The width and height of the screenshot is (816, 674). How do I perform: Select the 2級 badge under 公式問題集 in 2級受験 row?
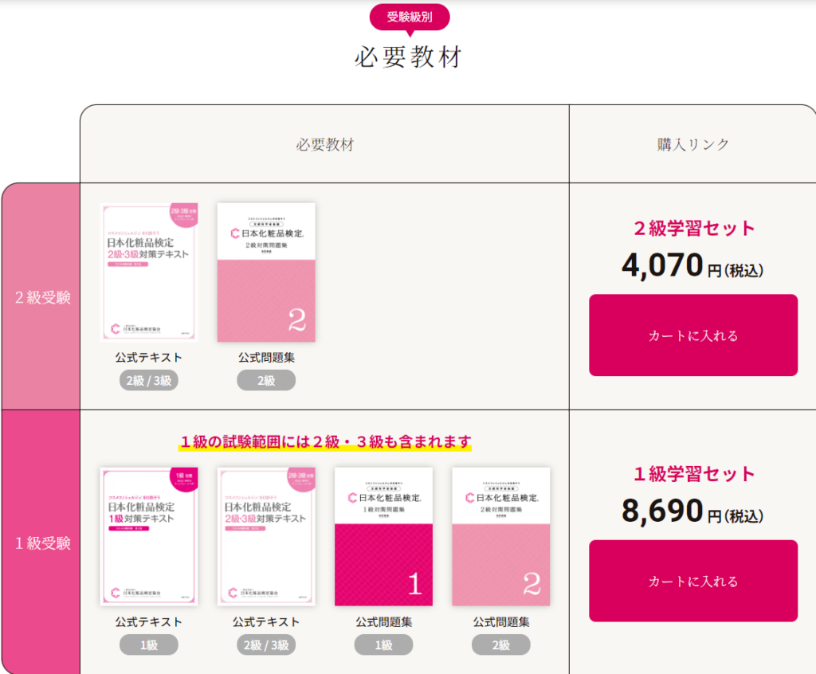(x=266, y=381)
